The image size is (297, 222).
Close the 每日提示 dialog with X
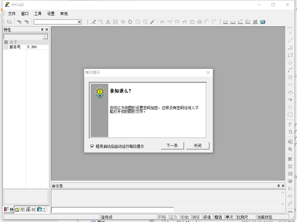point(208,73)
